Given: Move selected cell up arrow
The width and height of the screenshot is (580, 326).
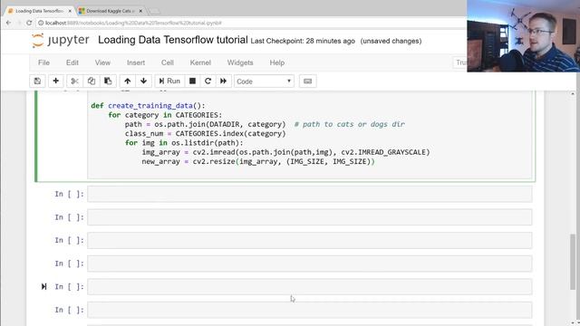Looking at the screenshot, I should coord(128,81).
